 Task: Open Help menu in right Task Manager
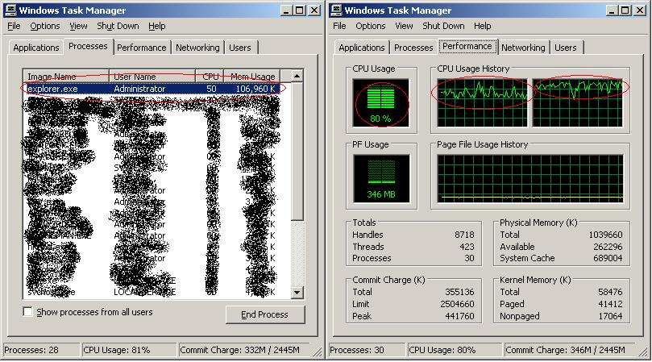pyautogui.click(x=482, y=26)
